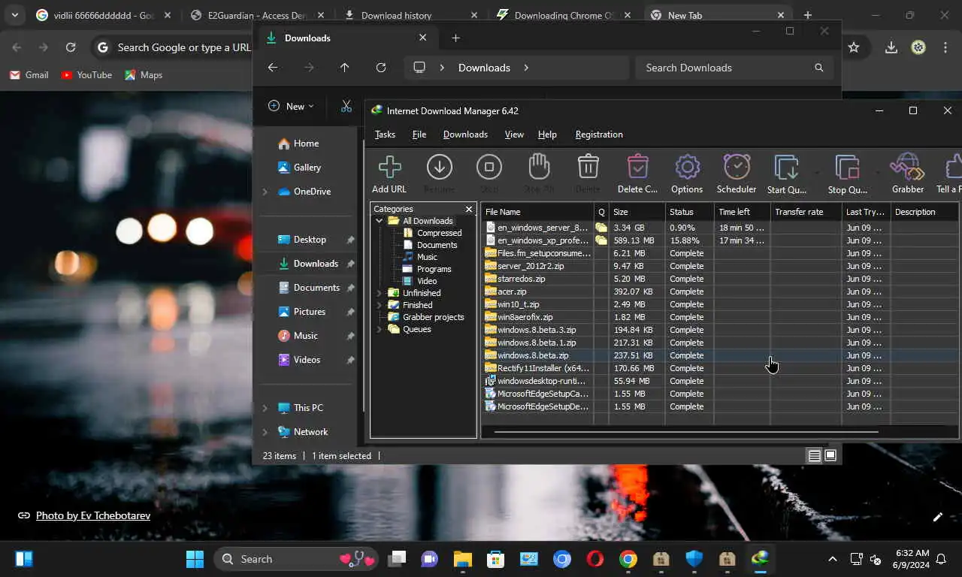Open Chrome downloads icon in toolbar
The height and width of the screenshot is (577, 962).
891,47
